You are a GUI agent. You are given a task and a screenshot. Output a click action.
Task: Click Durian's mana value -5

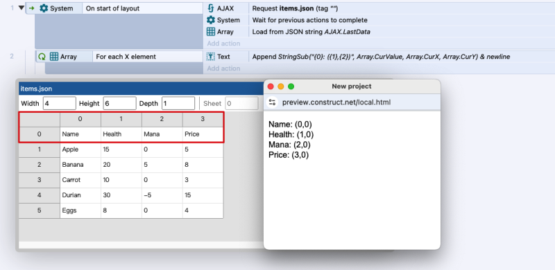[x=162, y=195]
